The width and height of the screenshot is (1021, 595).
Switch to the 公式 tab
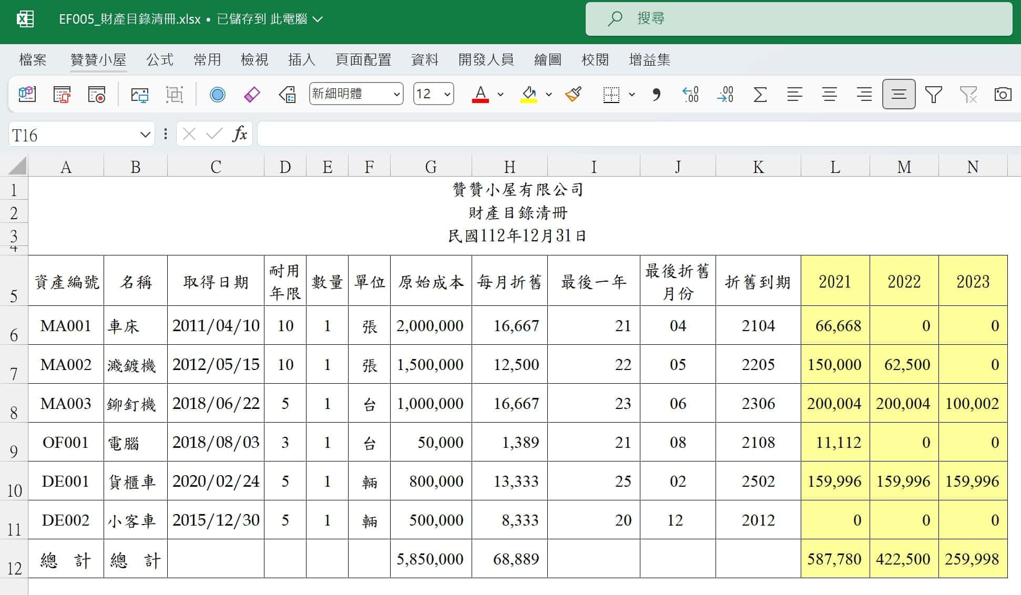coord(160,60)
